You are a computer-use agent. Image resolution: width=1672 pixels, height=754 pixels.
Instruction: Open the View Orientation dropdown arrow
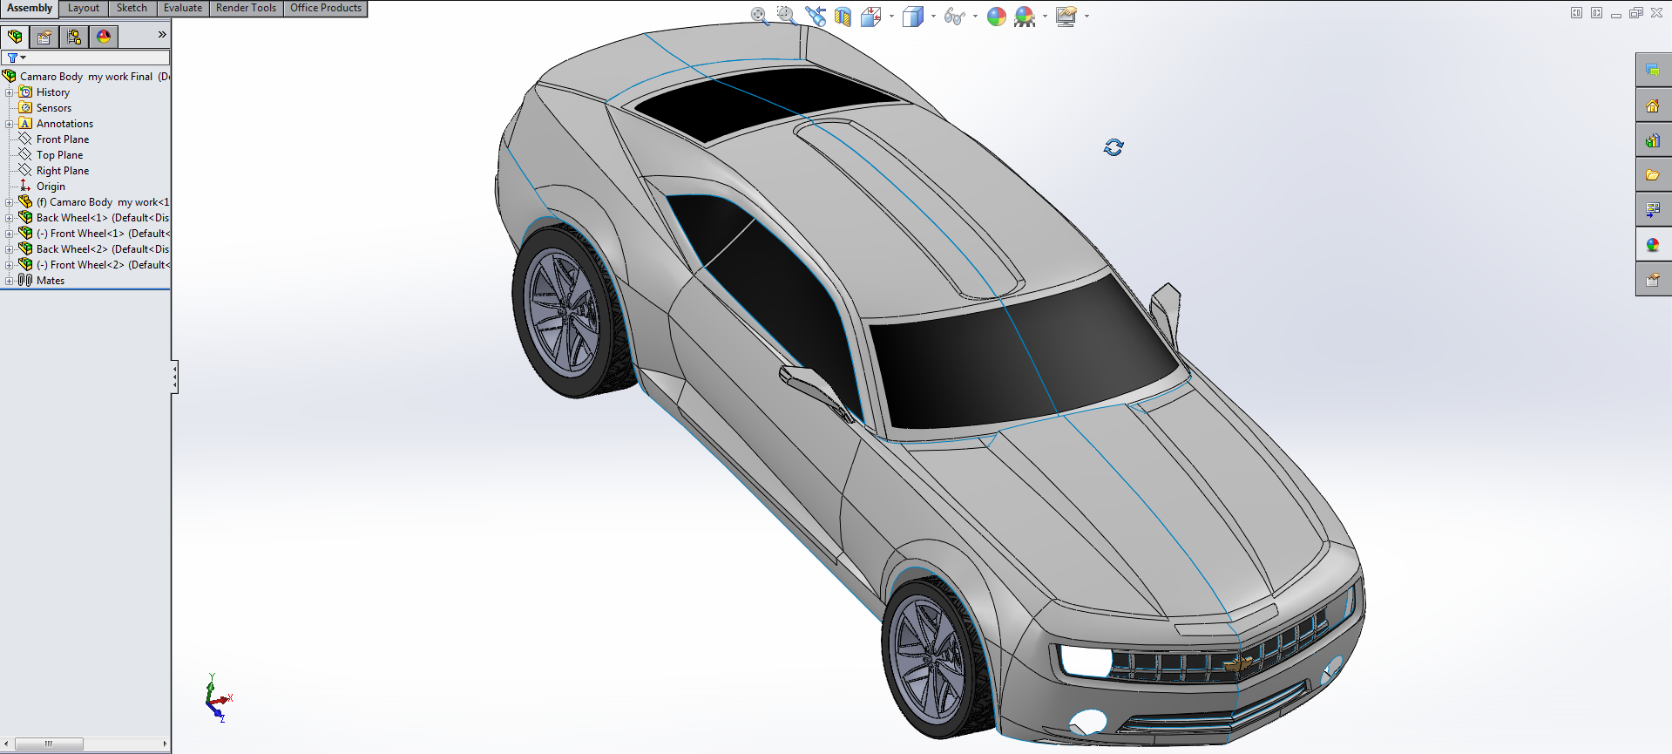click(891, 17)
